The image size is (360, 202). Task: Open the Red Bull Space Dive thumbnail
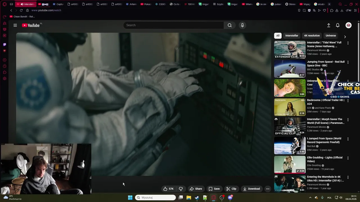pos(290,69)
